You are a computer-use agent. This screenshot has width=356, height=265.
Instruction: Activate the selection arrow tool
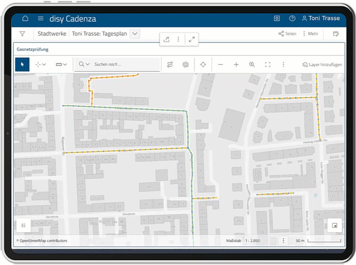pos(22,64)
